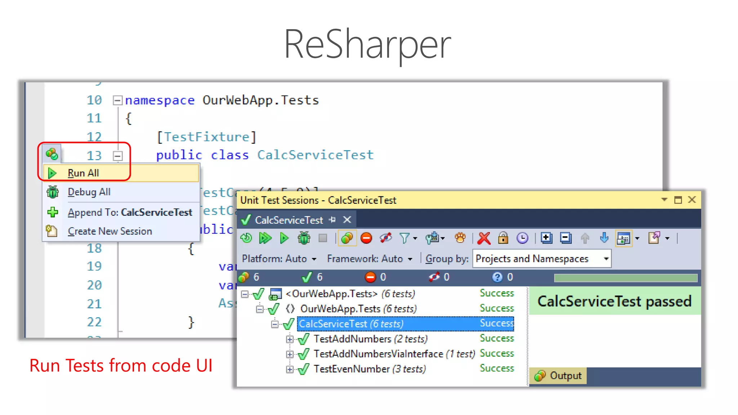Click the unknown tests question mark counter

pyautogui.click(x=502, y=277)
